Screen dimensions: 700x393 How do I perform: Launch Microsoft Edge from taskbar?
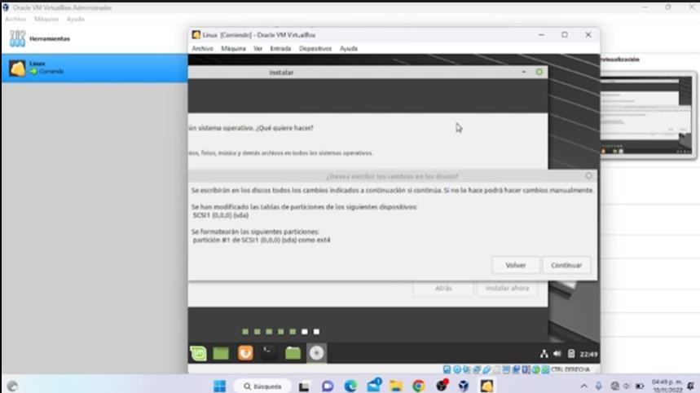click(350, 386)
